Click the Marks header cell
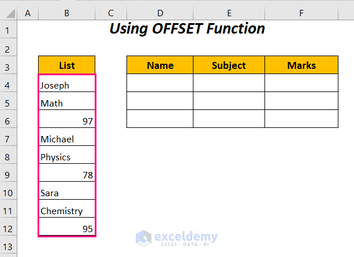Screen dimensions: 354x257 point(301,65)
